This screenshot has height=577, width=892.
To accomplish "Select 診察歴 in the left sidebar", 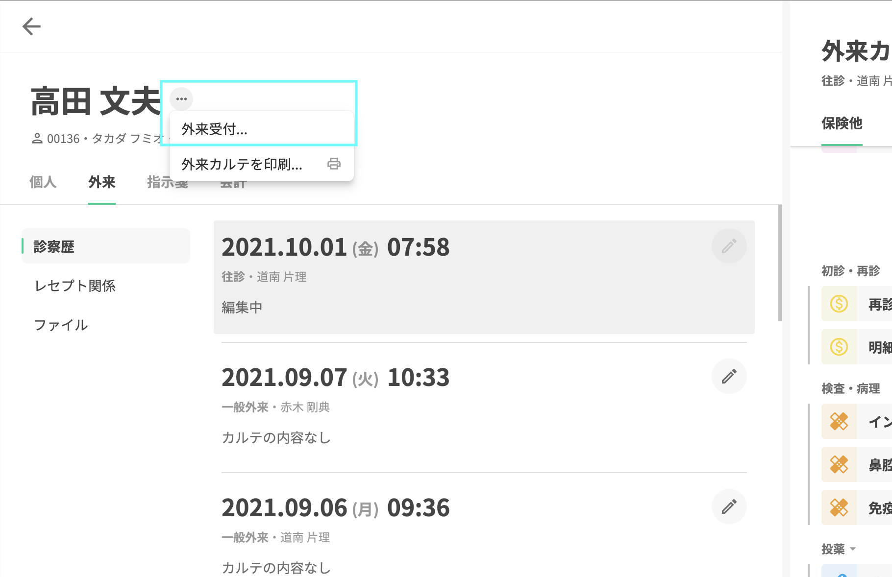I will coord(54,246).
